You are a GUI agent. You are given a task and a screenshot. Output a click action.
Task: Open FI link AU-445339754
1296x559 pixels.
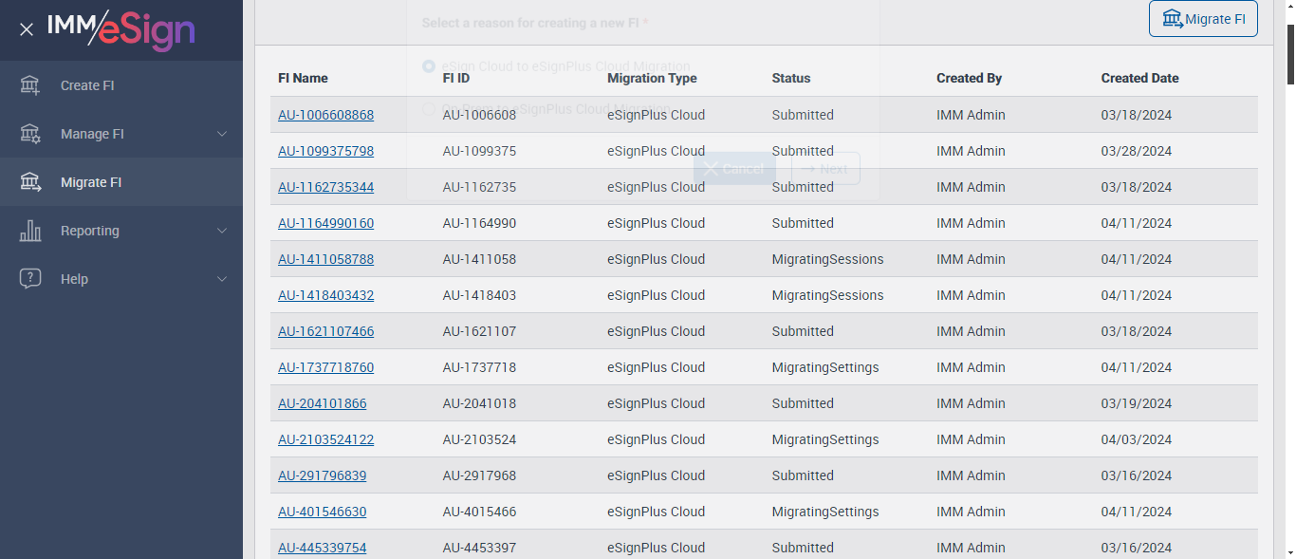(x=322, y=548)
